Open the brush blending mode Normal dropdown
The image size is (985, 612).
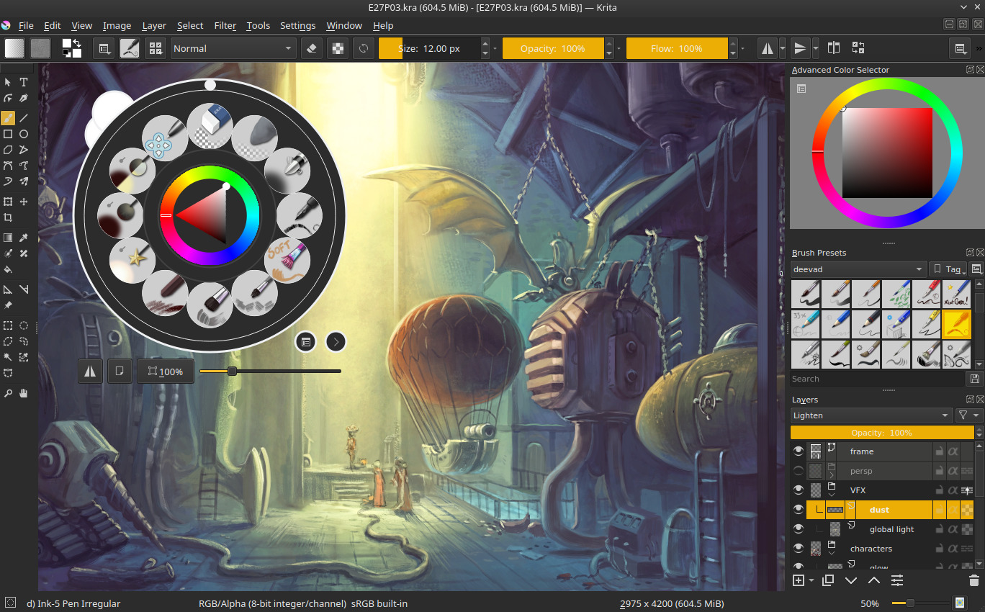(233, 48)
